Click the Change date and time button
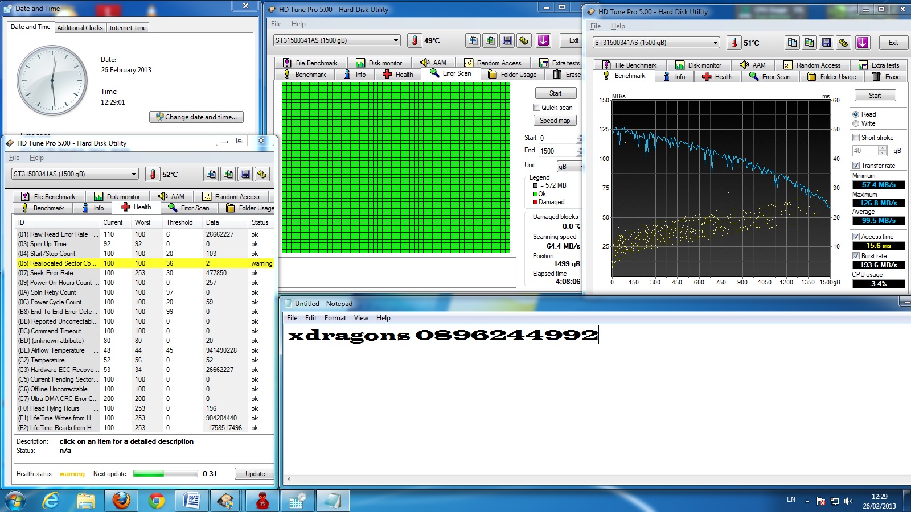The width and height of the screenshot is (911, 512). 197,117
